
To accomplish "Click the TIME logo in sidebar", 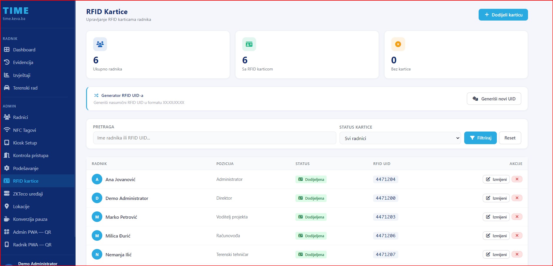I will click(16, 11).
